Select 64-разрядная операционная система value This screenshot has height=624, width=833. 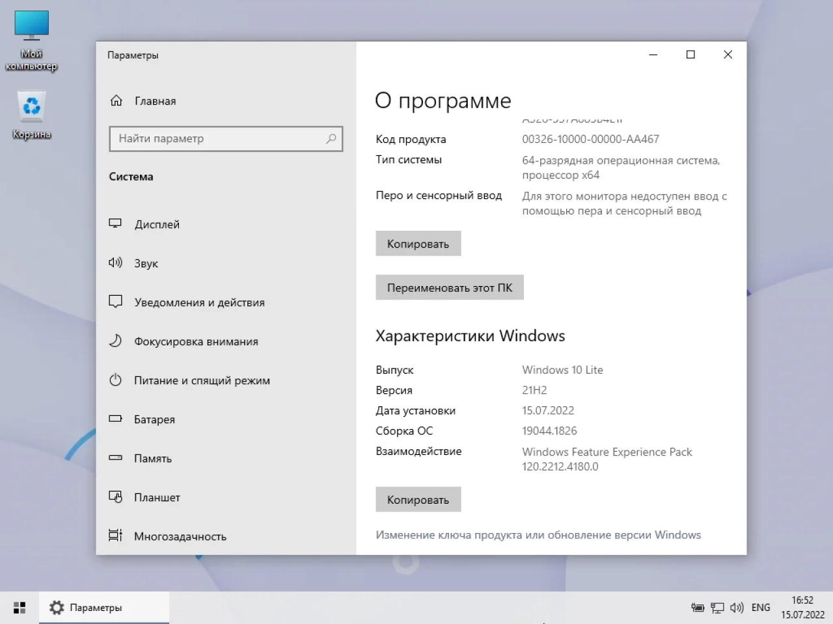click(x=621, y=168)
